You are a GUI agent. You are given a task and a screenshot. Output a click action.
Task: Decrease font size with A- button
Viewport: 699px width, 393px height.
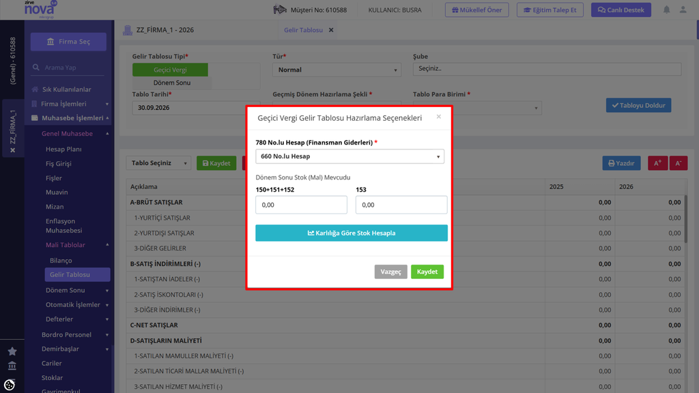coord(678,163)
